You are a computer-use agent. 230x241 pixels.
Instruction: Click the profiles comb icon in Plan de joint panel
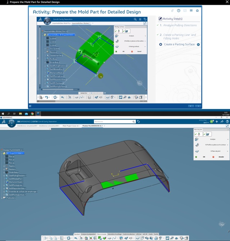[x=197, y=145]
